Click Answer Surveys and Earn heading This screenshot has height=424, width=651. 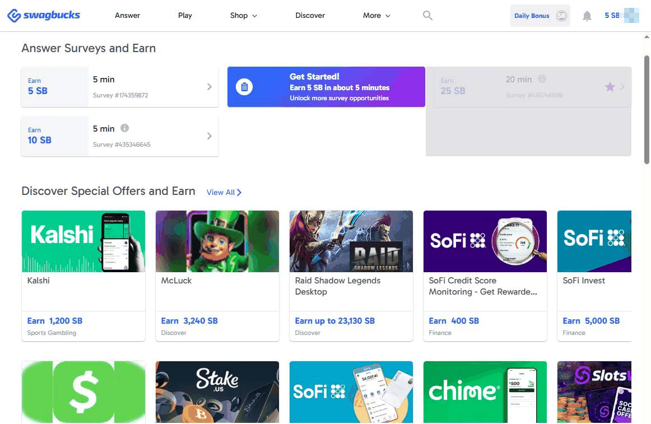coord(89,48)
